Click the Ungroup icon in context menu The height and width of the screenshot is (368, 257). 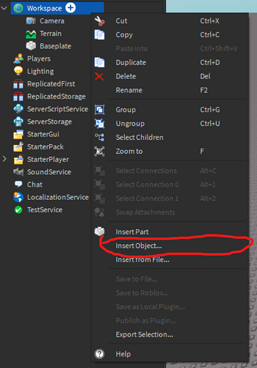[99, 124]
